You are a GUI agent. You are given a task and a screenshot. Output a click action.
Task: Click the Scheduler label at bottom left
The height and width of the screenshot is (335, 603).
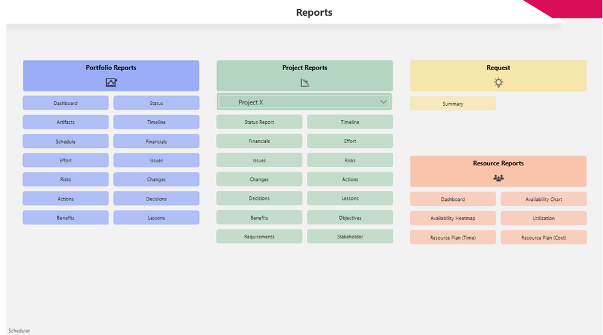(x=19, y=331)
